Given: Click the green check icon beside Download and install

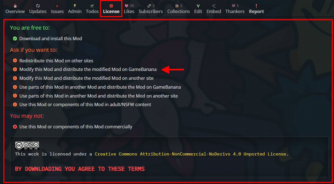Looking at the screenshot, I should [x=15, y=38].
